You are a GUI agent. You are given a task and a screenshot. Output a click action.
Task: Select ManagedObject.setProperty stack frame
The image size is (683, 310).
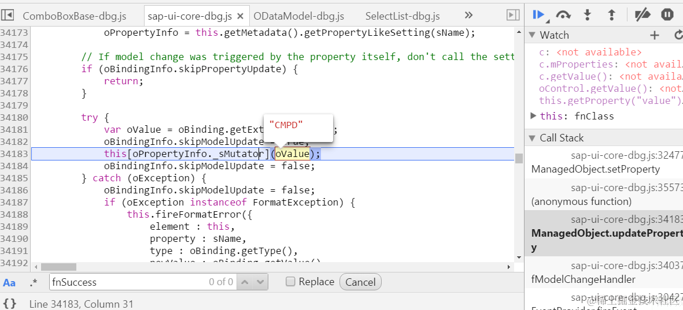click(x=604, y=162)
